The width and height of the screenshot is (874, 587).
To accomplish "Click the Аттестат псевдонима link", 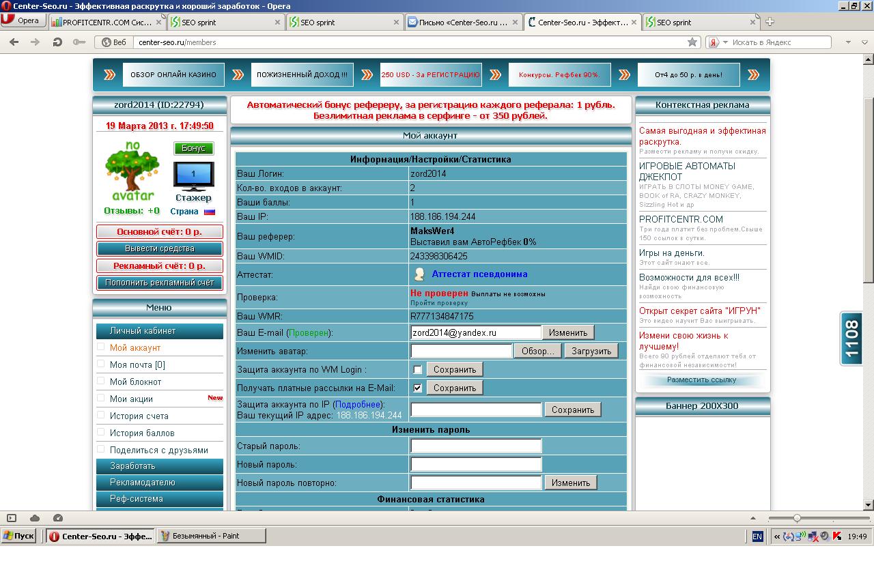I will (479, 274).
